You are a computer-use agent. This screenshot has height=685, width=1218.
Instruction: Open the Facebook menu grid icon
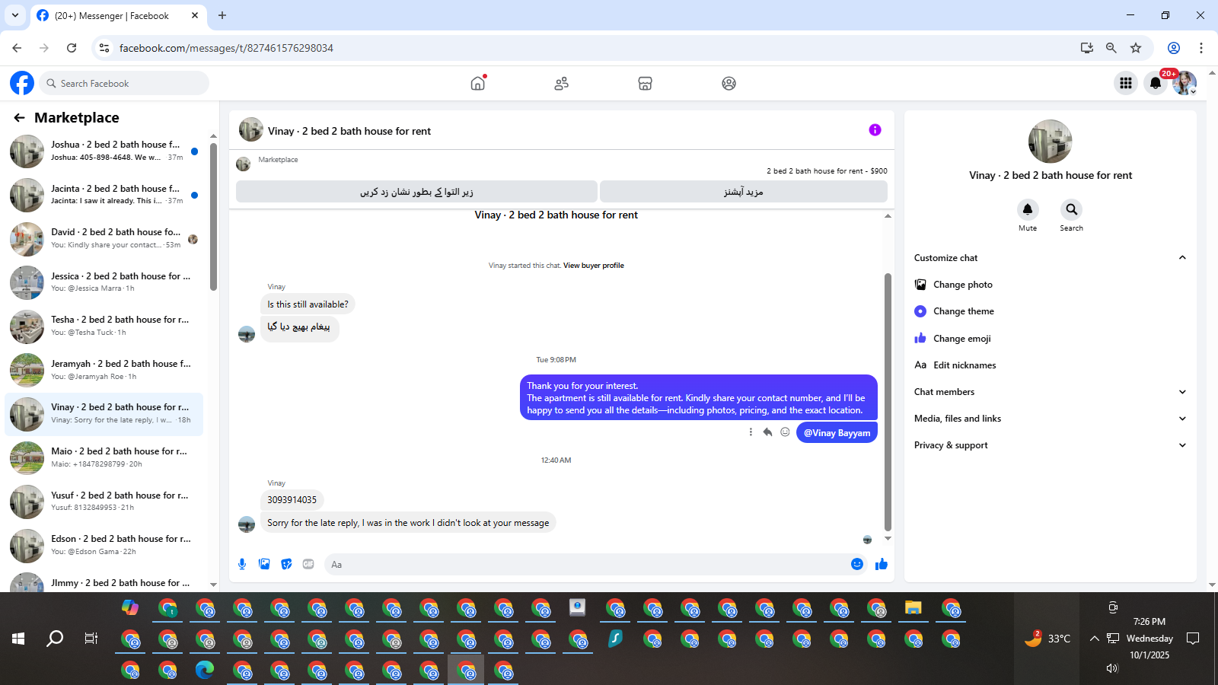click(1126, 83)
